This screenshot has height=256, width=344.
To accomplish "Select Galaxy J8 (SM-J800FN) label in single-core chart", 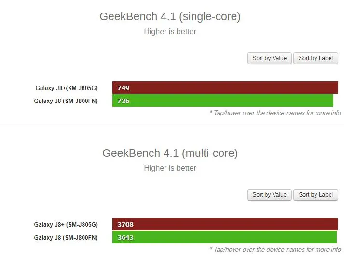I will tap(66, 101).
